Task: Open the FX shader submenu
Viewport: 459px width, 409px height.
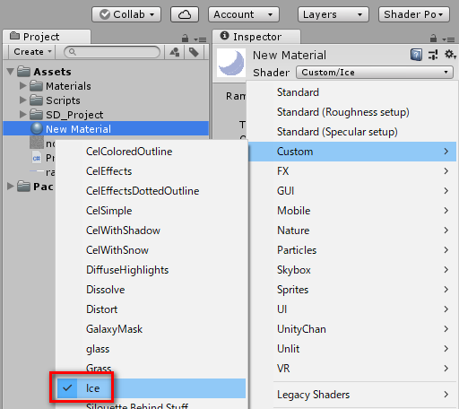Action: [x=352, y=171]
